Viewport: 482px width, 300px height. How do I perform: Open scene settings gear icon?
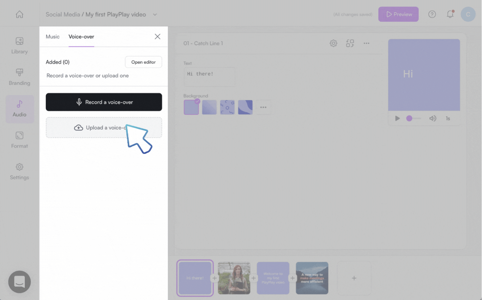pyautogui.click(x=333, y=43)
